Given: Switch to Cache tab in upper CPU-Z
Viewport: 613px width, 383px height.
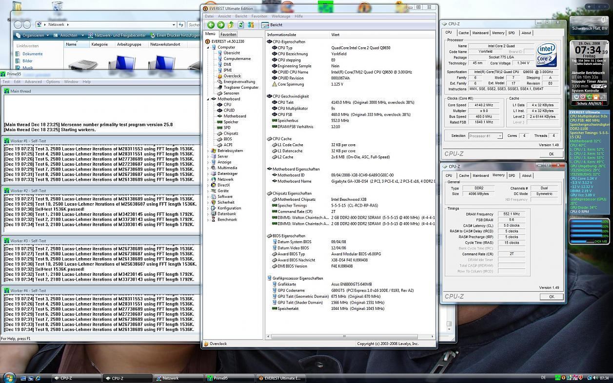Looking at the screenshot, I should [x=464, y=33].
